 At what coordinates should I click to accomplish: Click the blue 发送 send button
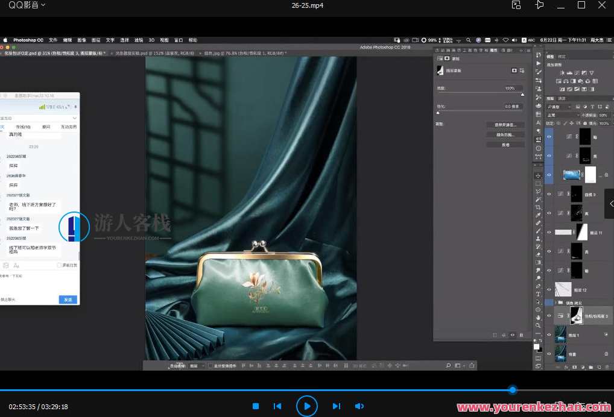pyautogui.click(x=68, y=299)
